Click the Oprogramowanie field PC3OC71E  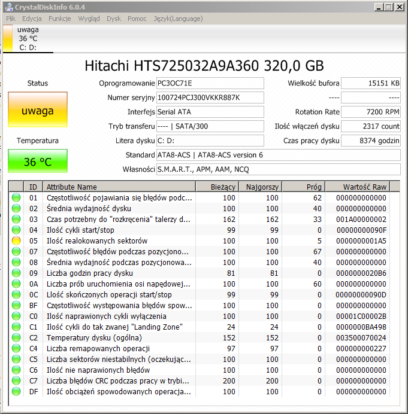210,83
